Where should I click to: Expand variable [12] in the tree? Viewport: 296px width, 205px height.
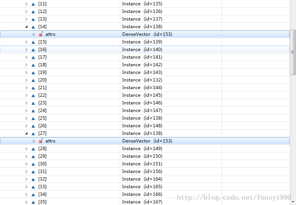pyautogui.click(x=26, y=11)
